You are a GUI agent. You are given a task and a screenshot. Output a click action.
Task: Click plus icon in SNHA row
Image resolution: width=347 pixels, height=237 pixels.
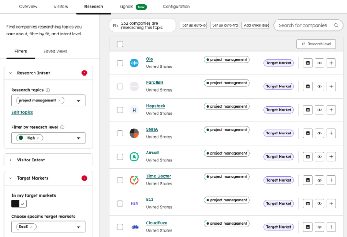(331, 133)
